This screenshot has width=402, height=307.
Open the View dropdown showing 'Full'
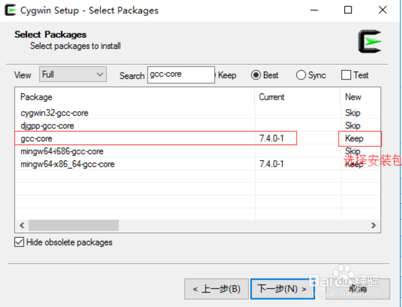[72, 74]
